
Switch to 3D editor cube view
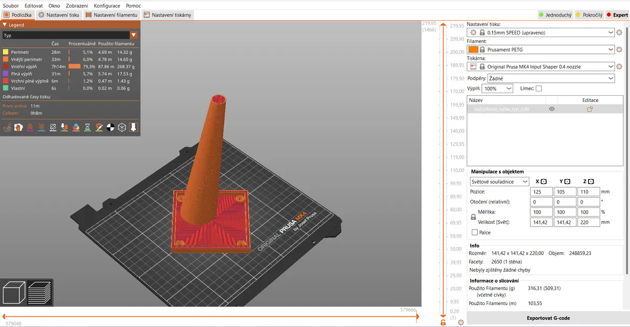[14, 293]
